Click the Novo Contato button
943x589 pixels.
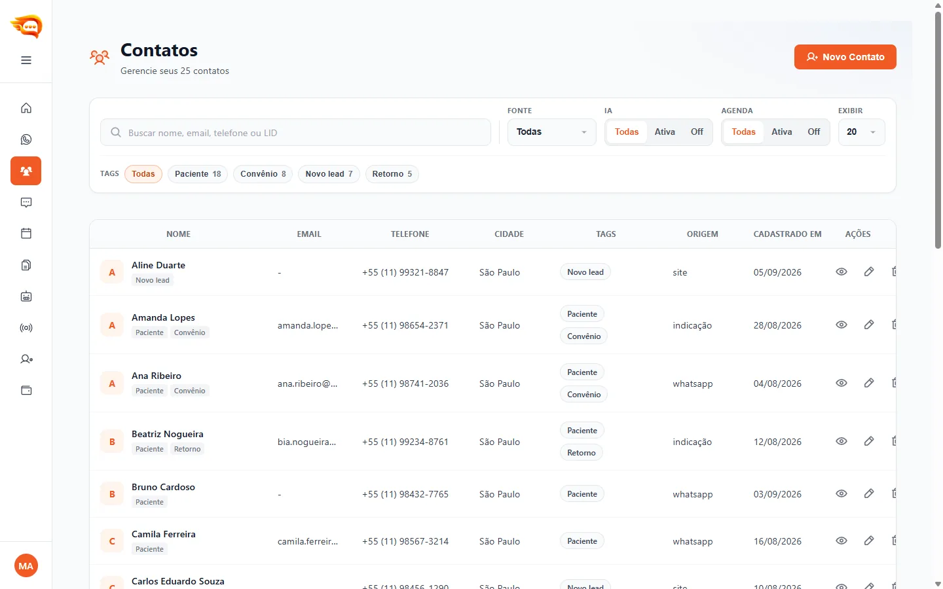[845, 57]
